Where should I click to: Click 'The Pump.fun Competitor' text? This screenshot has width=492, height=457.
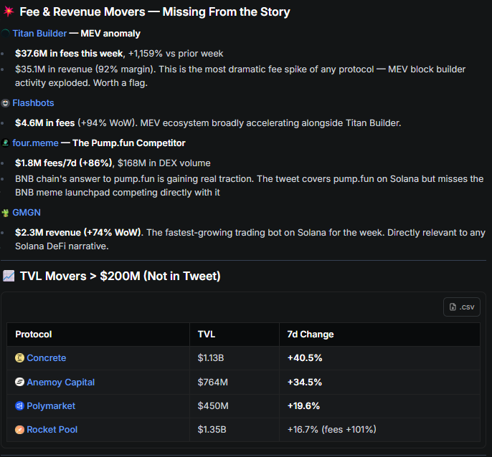coord(129,143)
